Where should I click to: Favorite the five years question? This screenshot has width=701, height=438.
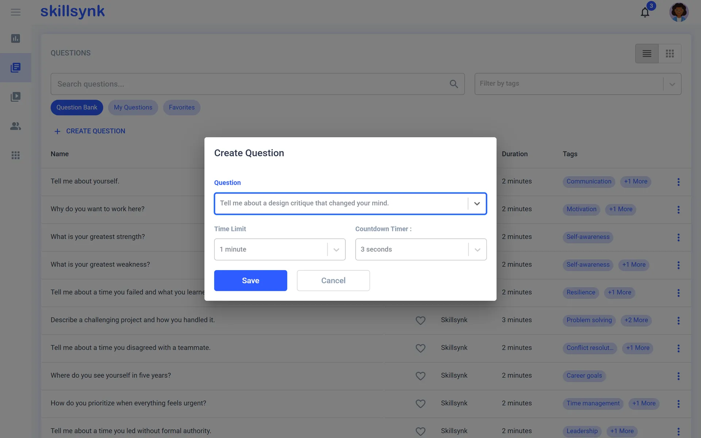click(x=421, y=376)
